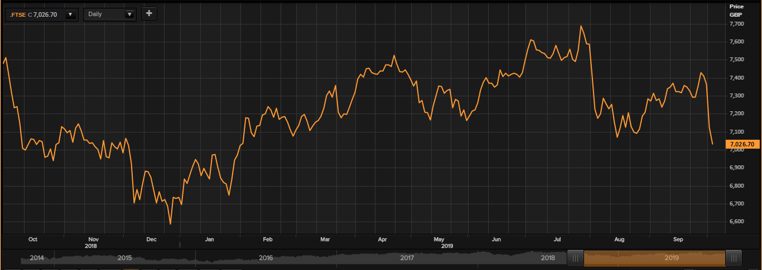Click the 6,600 price axis label

click(x=736, y=222)
